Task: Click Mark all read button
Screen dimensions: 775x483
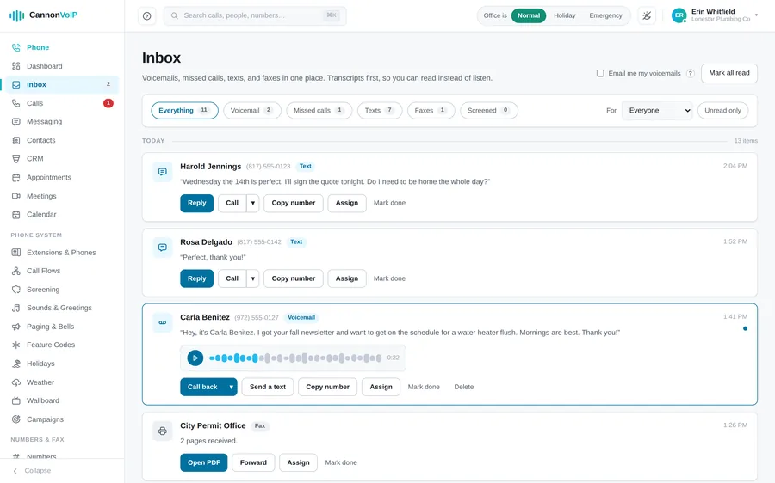Action: (729, 73)
